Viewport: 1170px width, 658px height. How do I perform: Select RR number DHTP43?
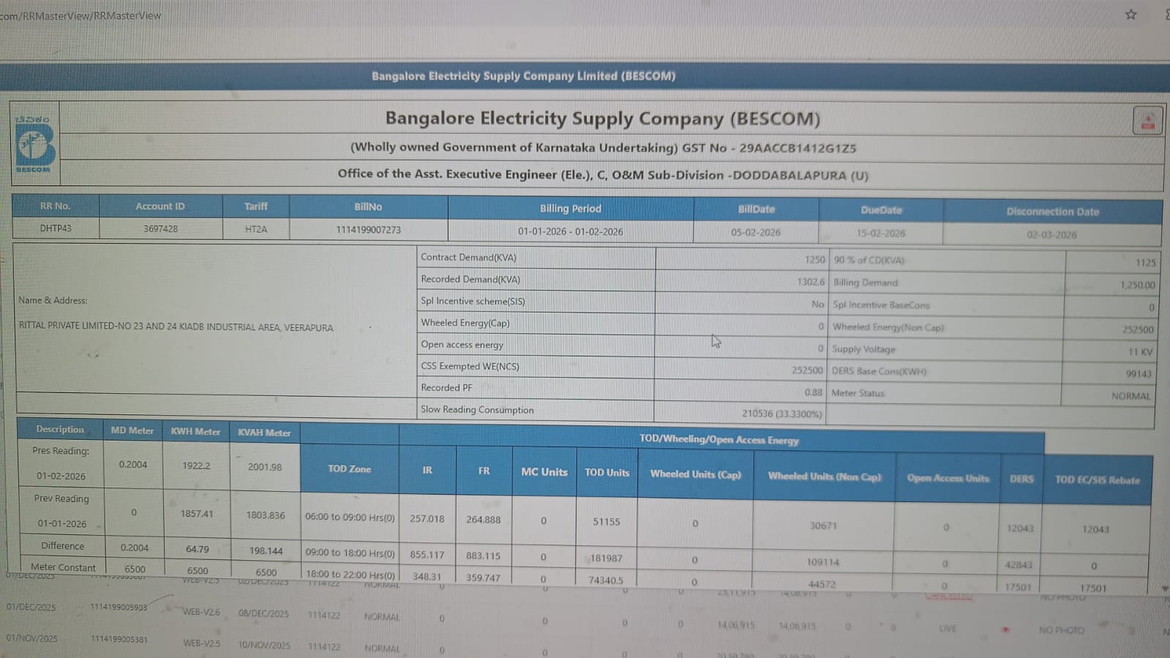coord(56,228)
